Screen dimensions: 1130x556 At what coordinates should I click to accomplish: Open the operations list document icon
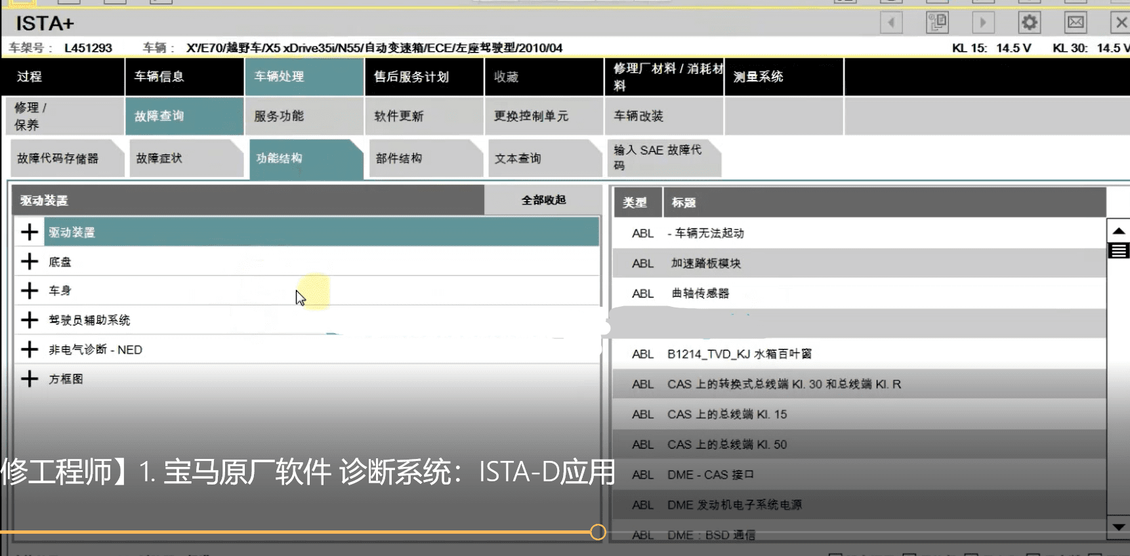pos(937,22)
